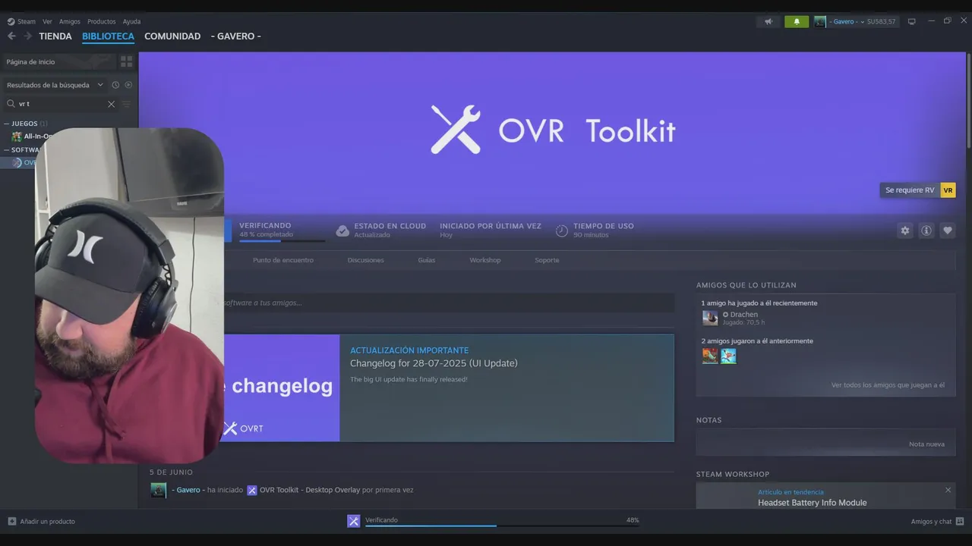
Task: Dismiss the workshop trending article
Action: tap(948, 490)
